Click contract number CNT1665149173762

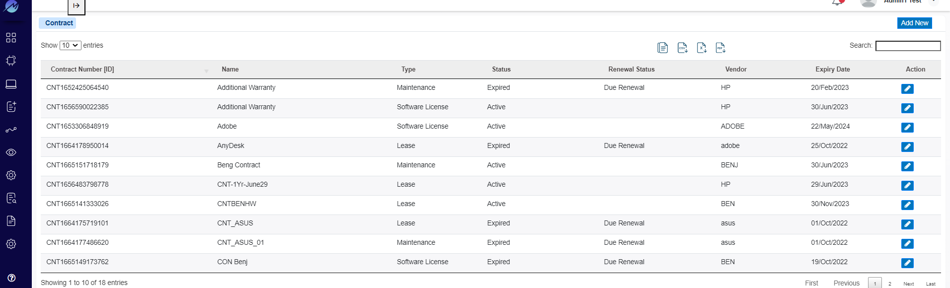[78, 262]
